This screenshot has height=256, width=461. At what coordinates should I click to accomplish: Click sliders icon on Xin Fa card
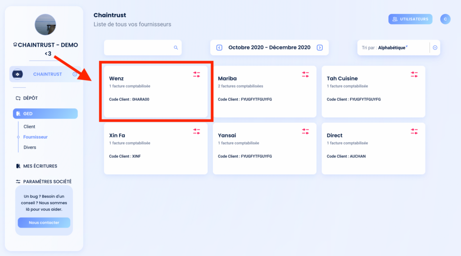pos(196,131)
